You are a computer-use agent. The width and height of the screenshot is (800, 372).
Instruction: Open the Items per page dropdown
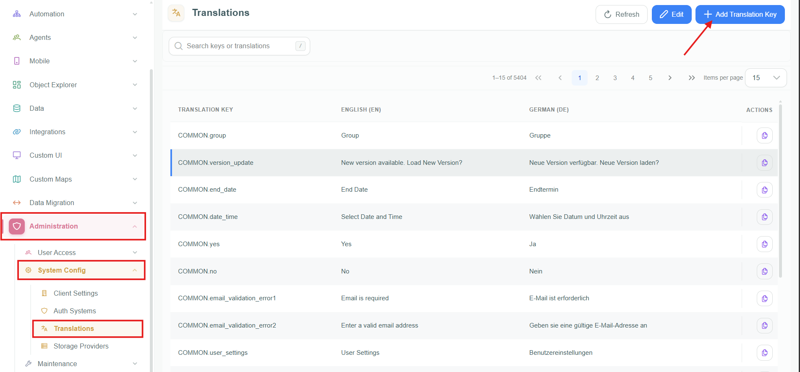point(766,78)
